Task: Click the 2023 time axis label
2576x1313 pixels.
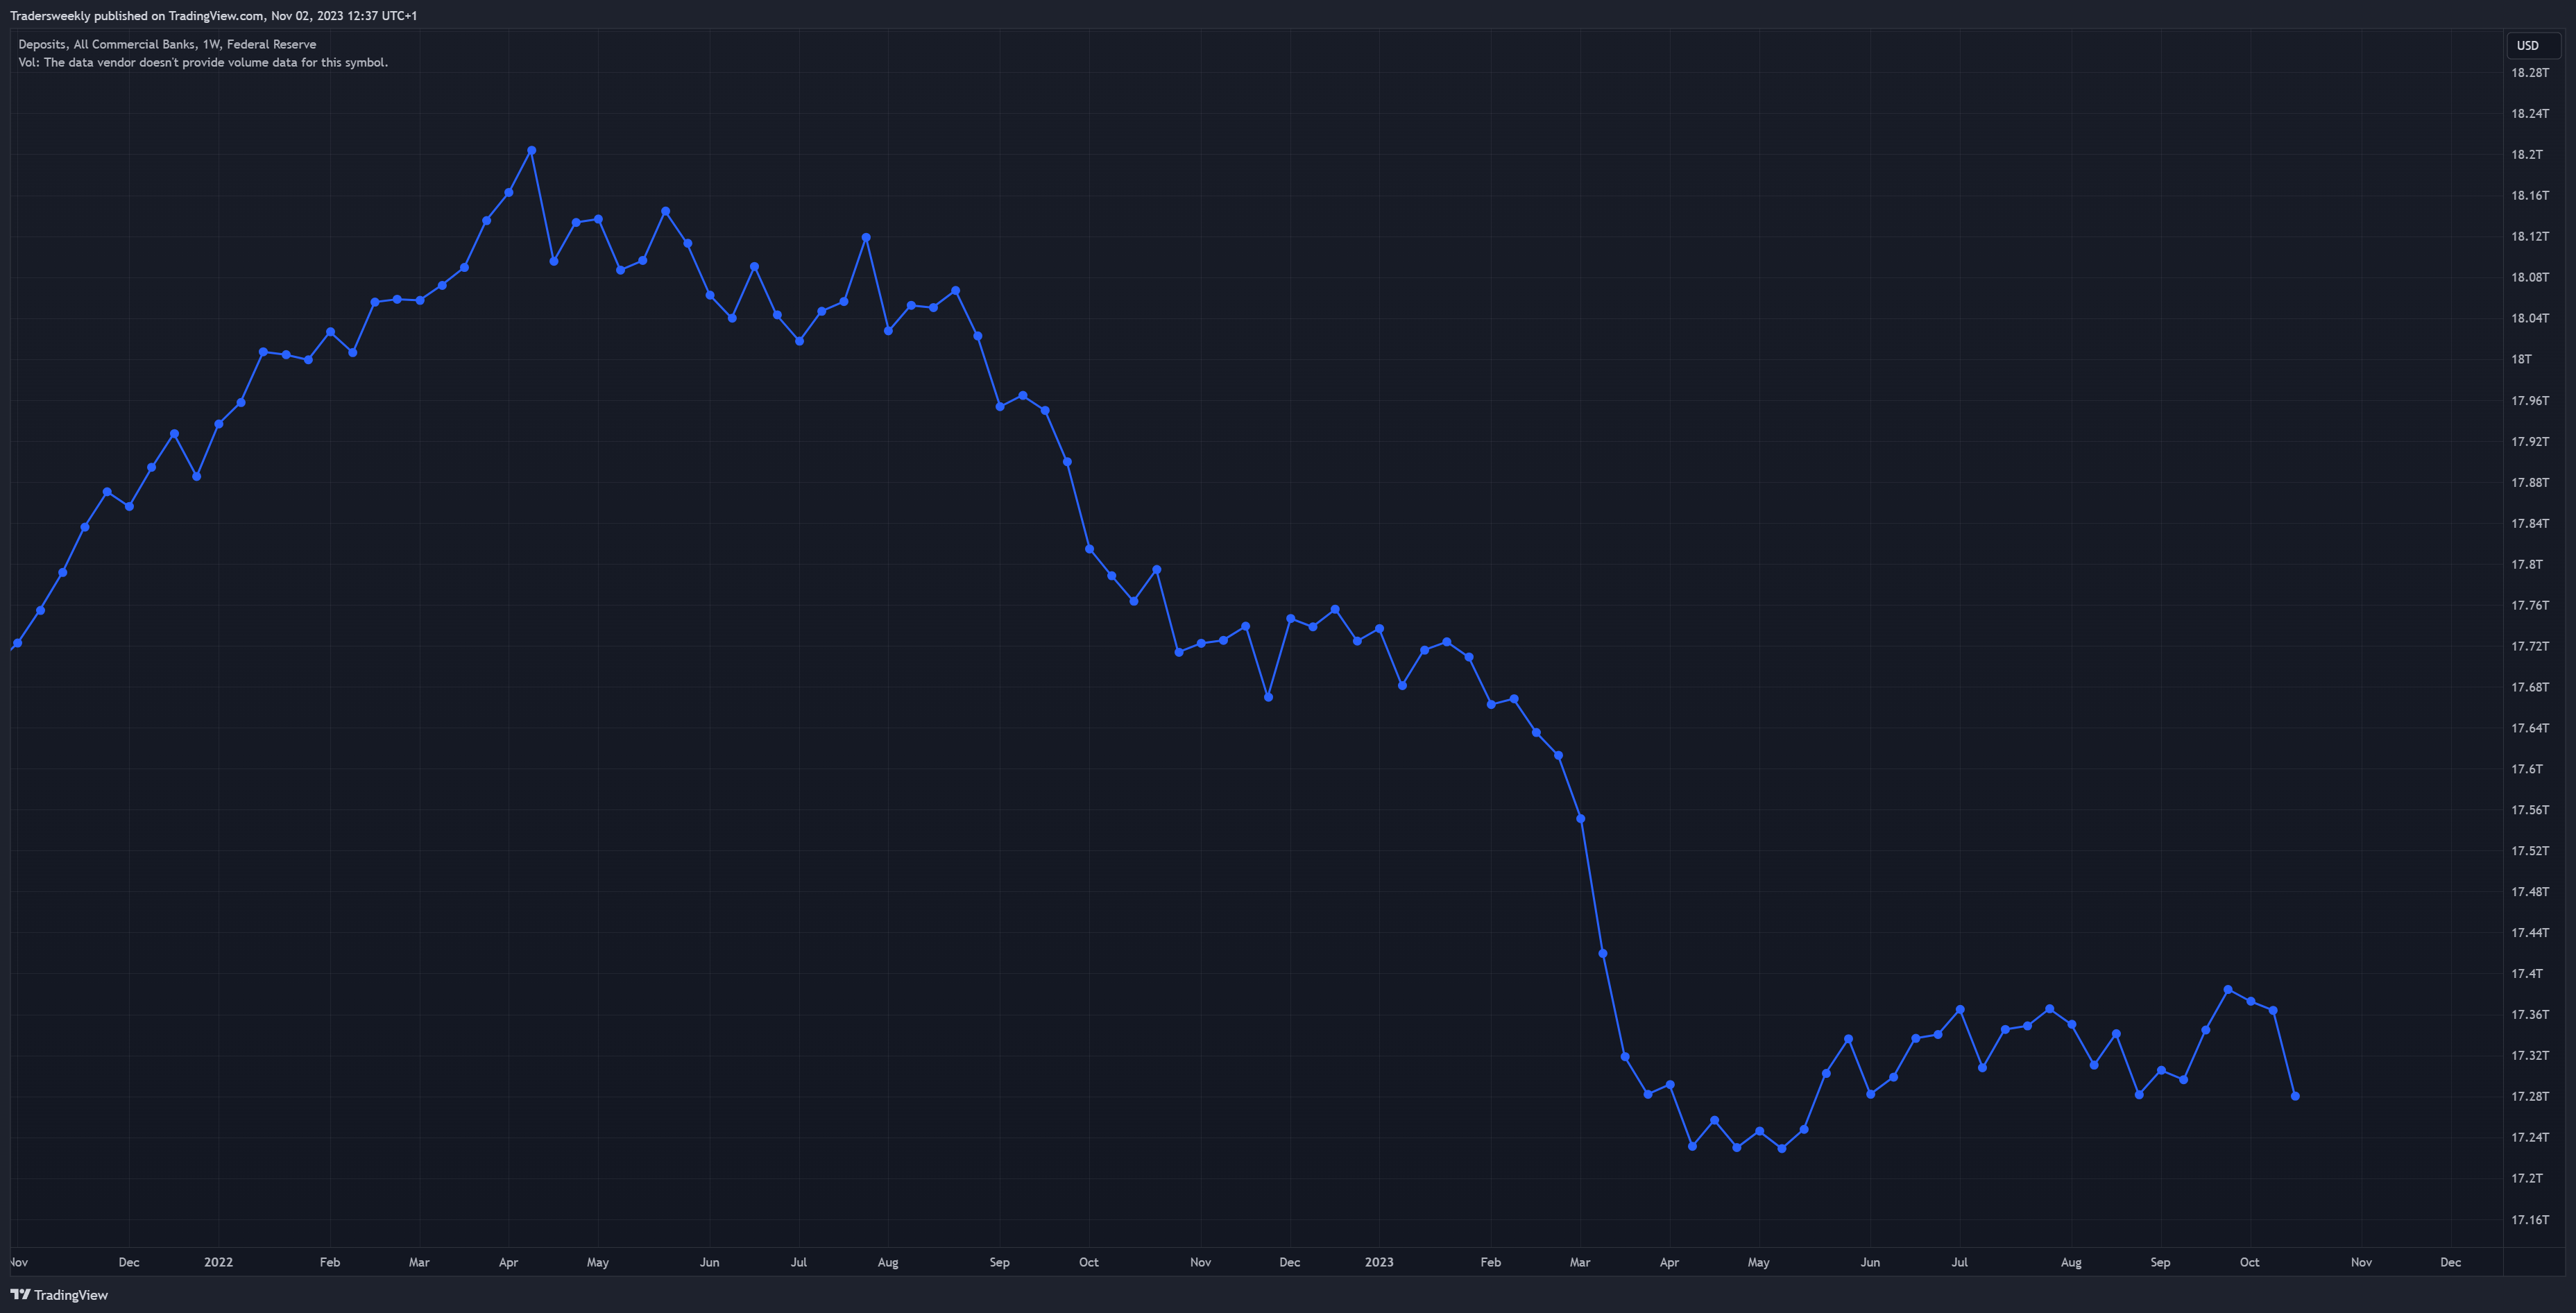Action: pos(1379,1262)
